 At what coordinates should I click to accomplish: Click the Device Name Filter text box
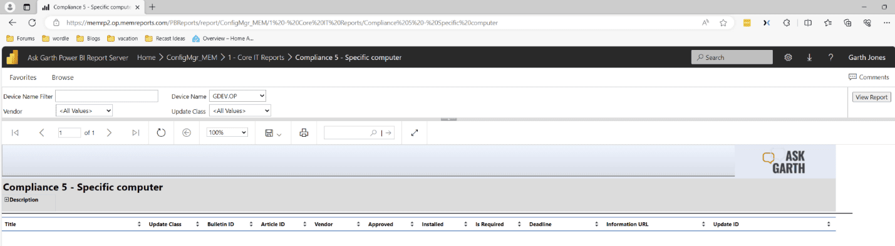(x=106, y=96)
